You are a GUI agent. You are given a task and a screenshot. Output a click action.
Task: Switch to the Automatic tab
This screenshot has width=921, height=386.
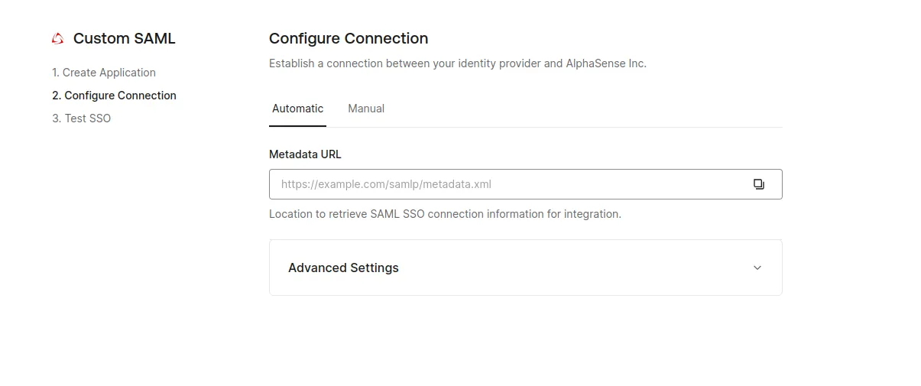pyautogui.click(x=297, y=109)
